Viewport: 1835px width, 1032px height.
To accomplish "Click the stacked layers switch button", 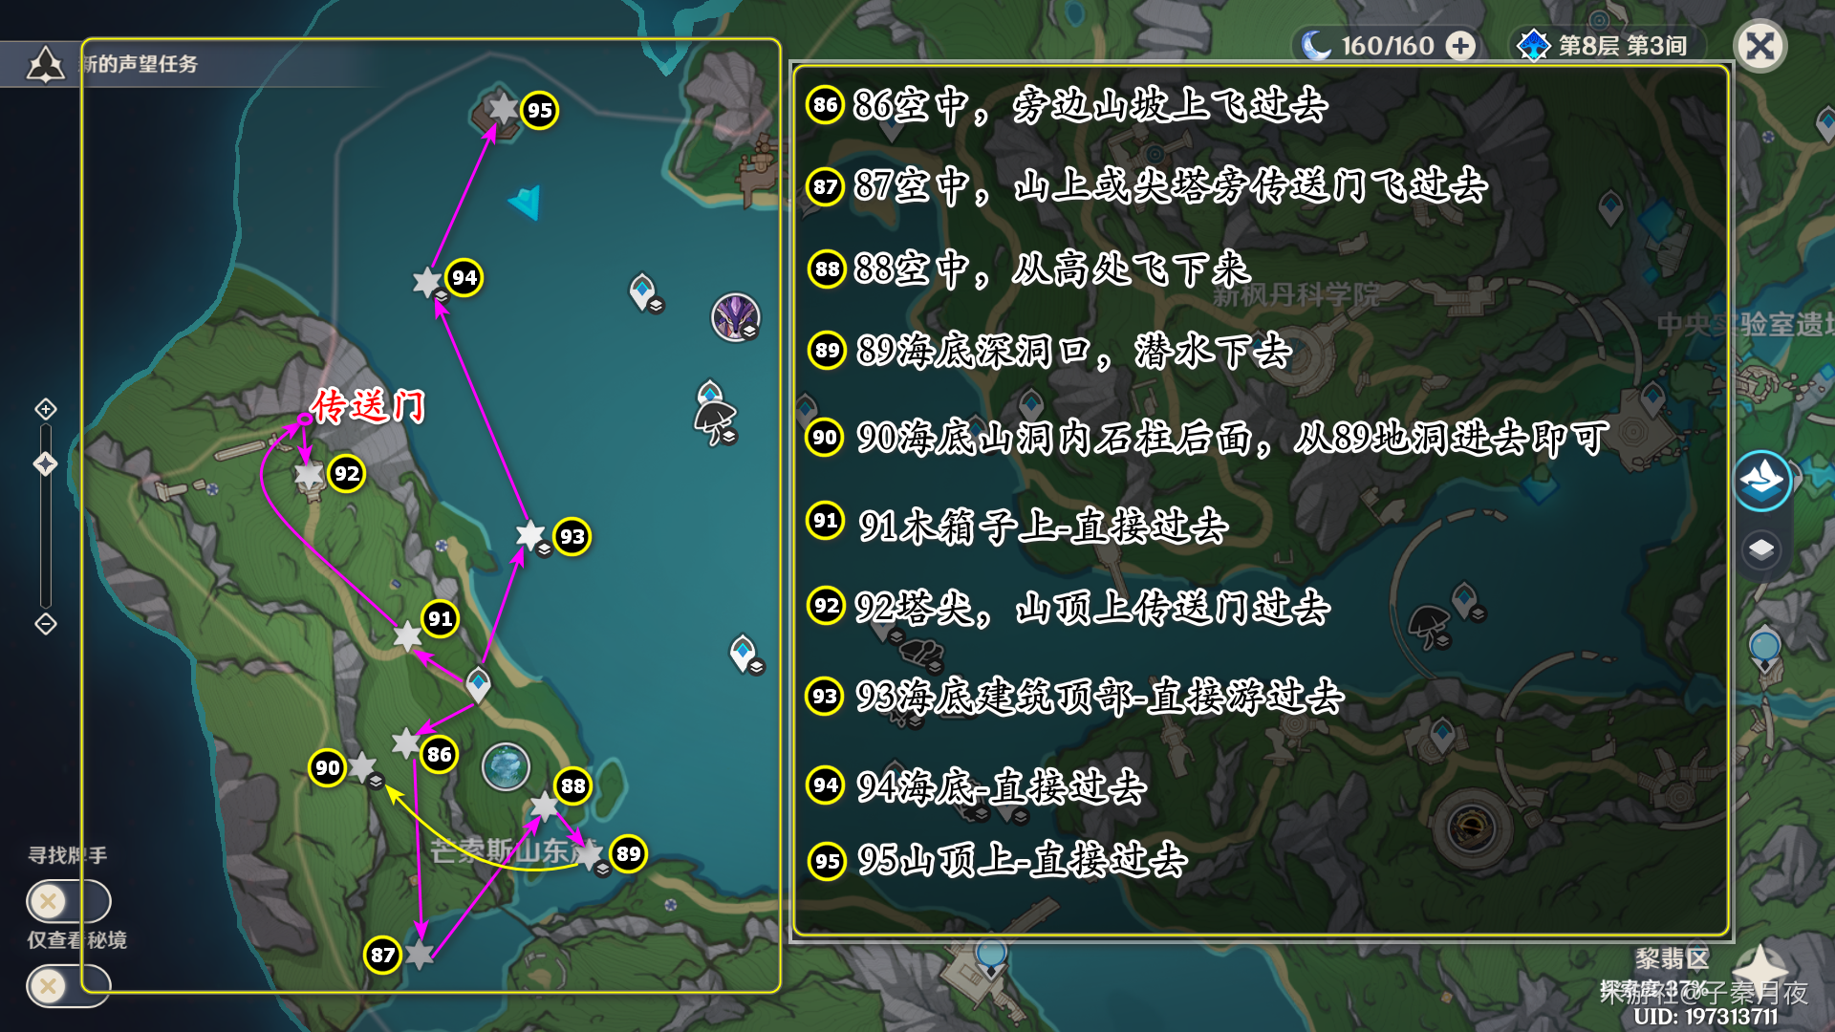I will pyautogui.click(x=1761, y=549).
